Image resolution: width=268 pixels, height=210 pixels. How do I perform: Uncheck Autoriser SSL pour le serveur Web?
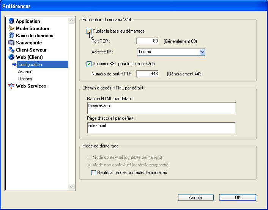[x=89, y=64]
